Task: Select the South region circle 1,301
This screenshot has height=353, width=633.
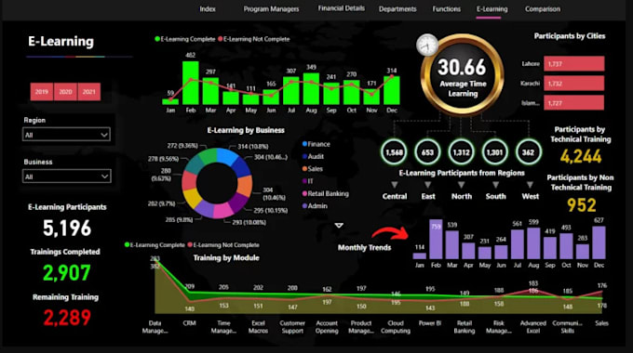Action: pyautogui.click(x=494, y=152)
